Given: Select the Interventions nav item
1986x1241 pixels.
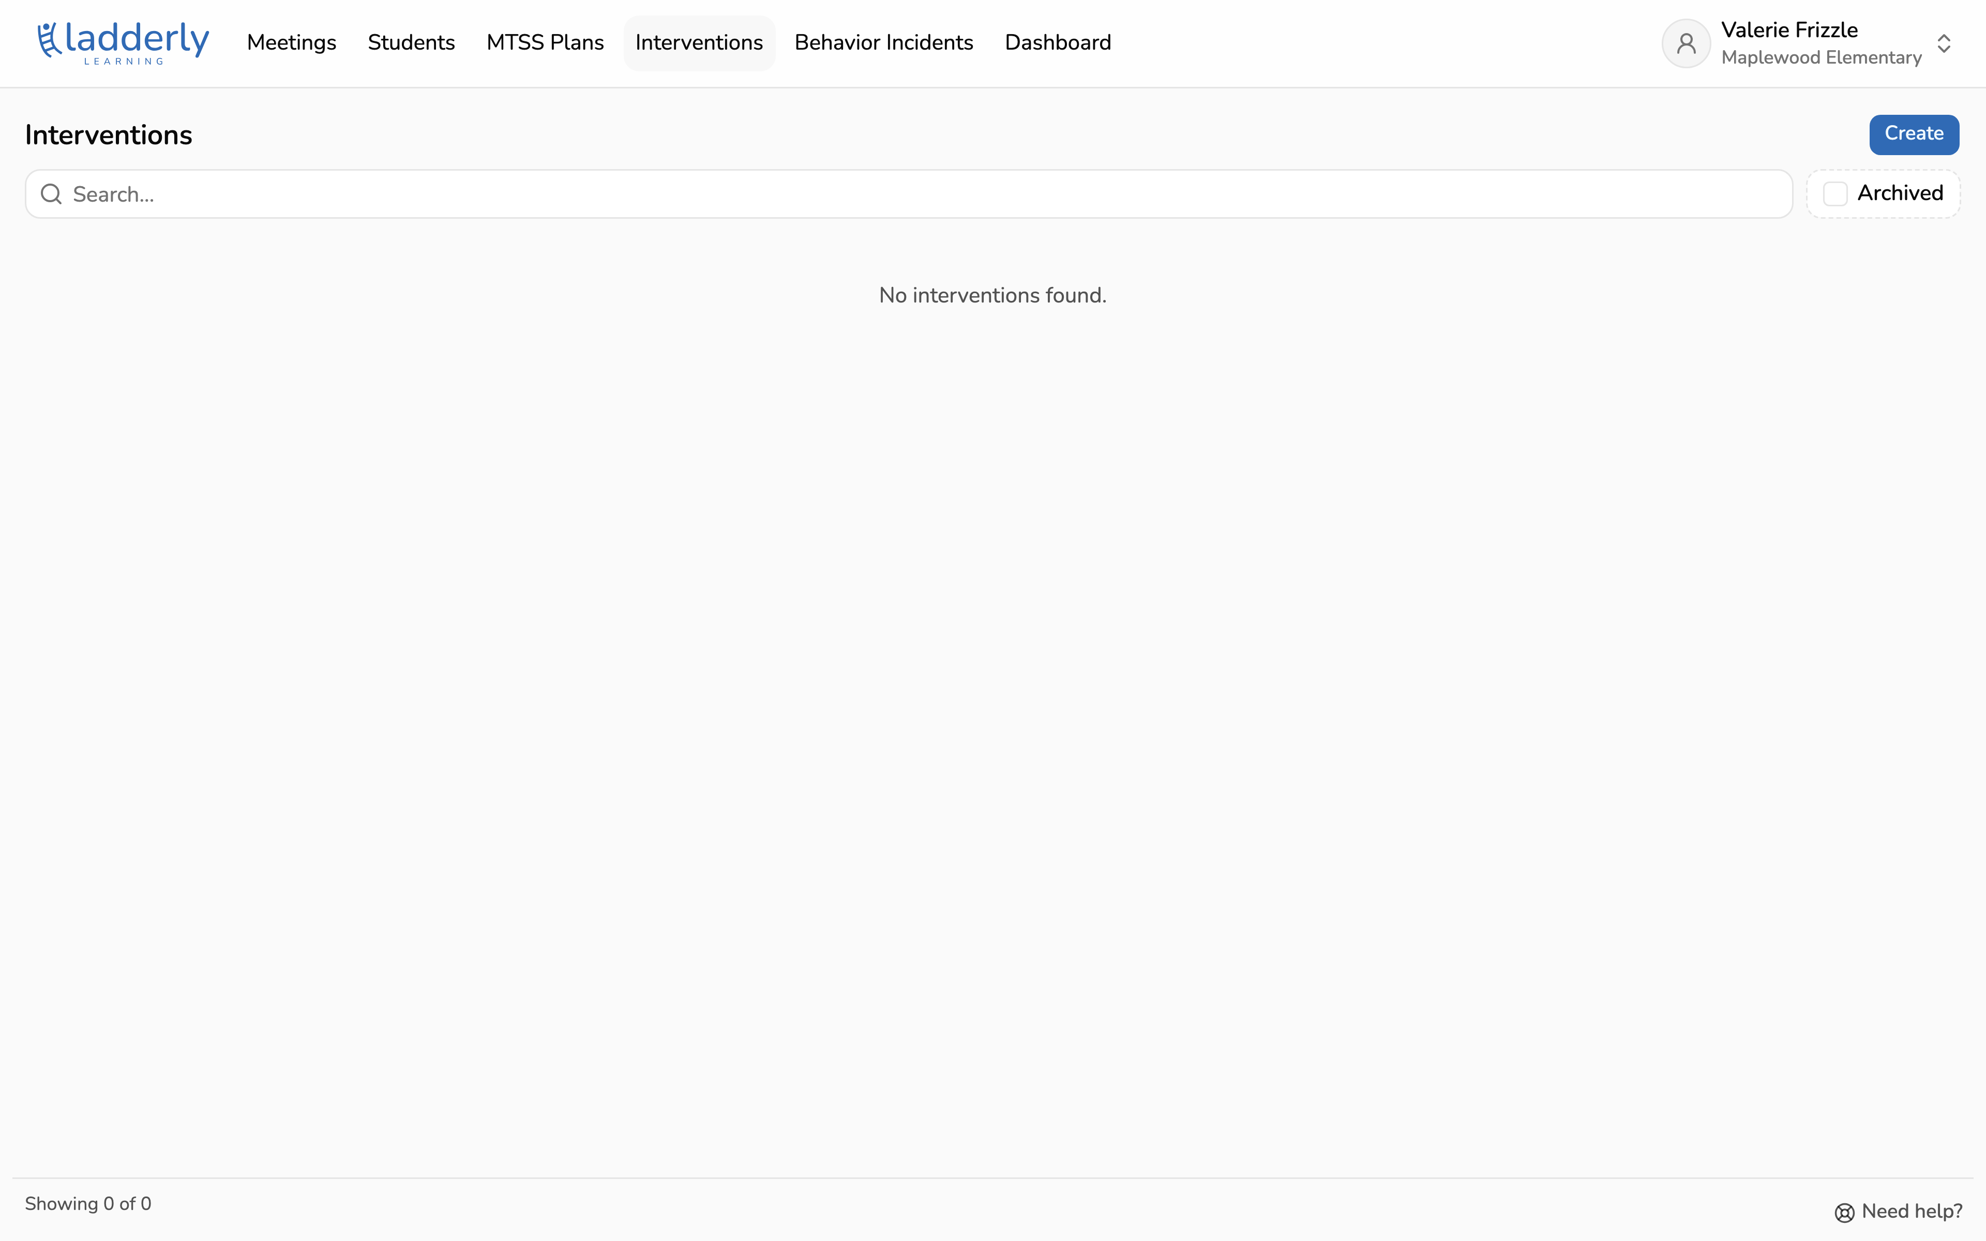Looking at the screenshot, I should 699,43.
